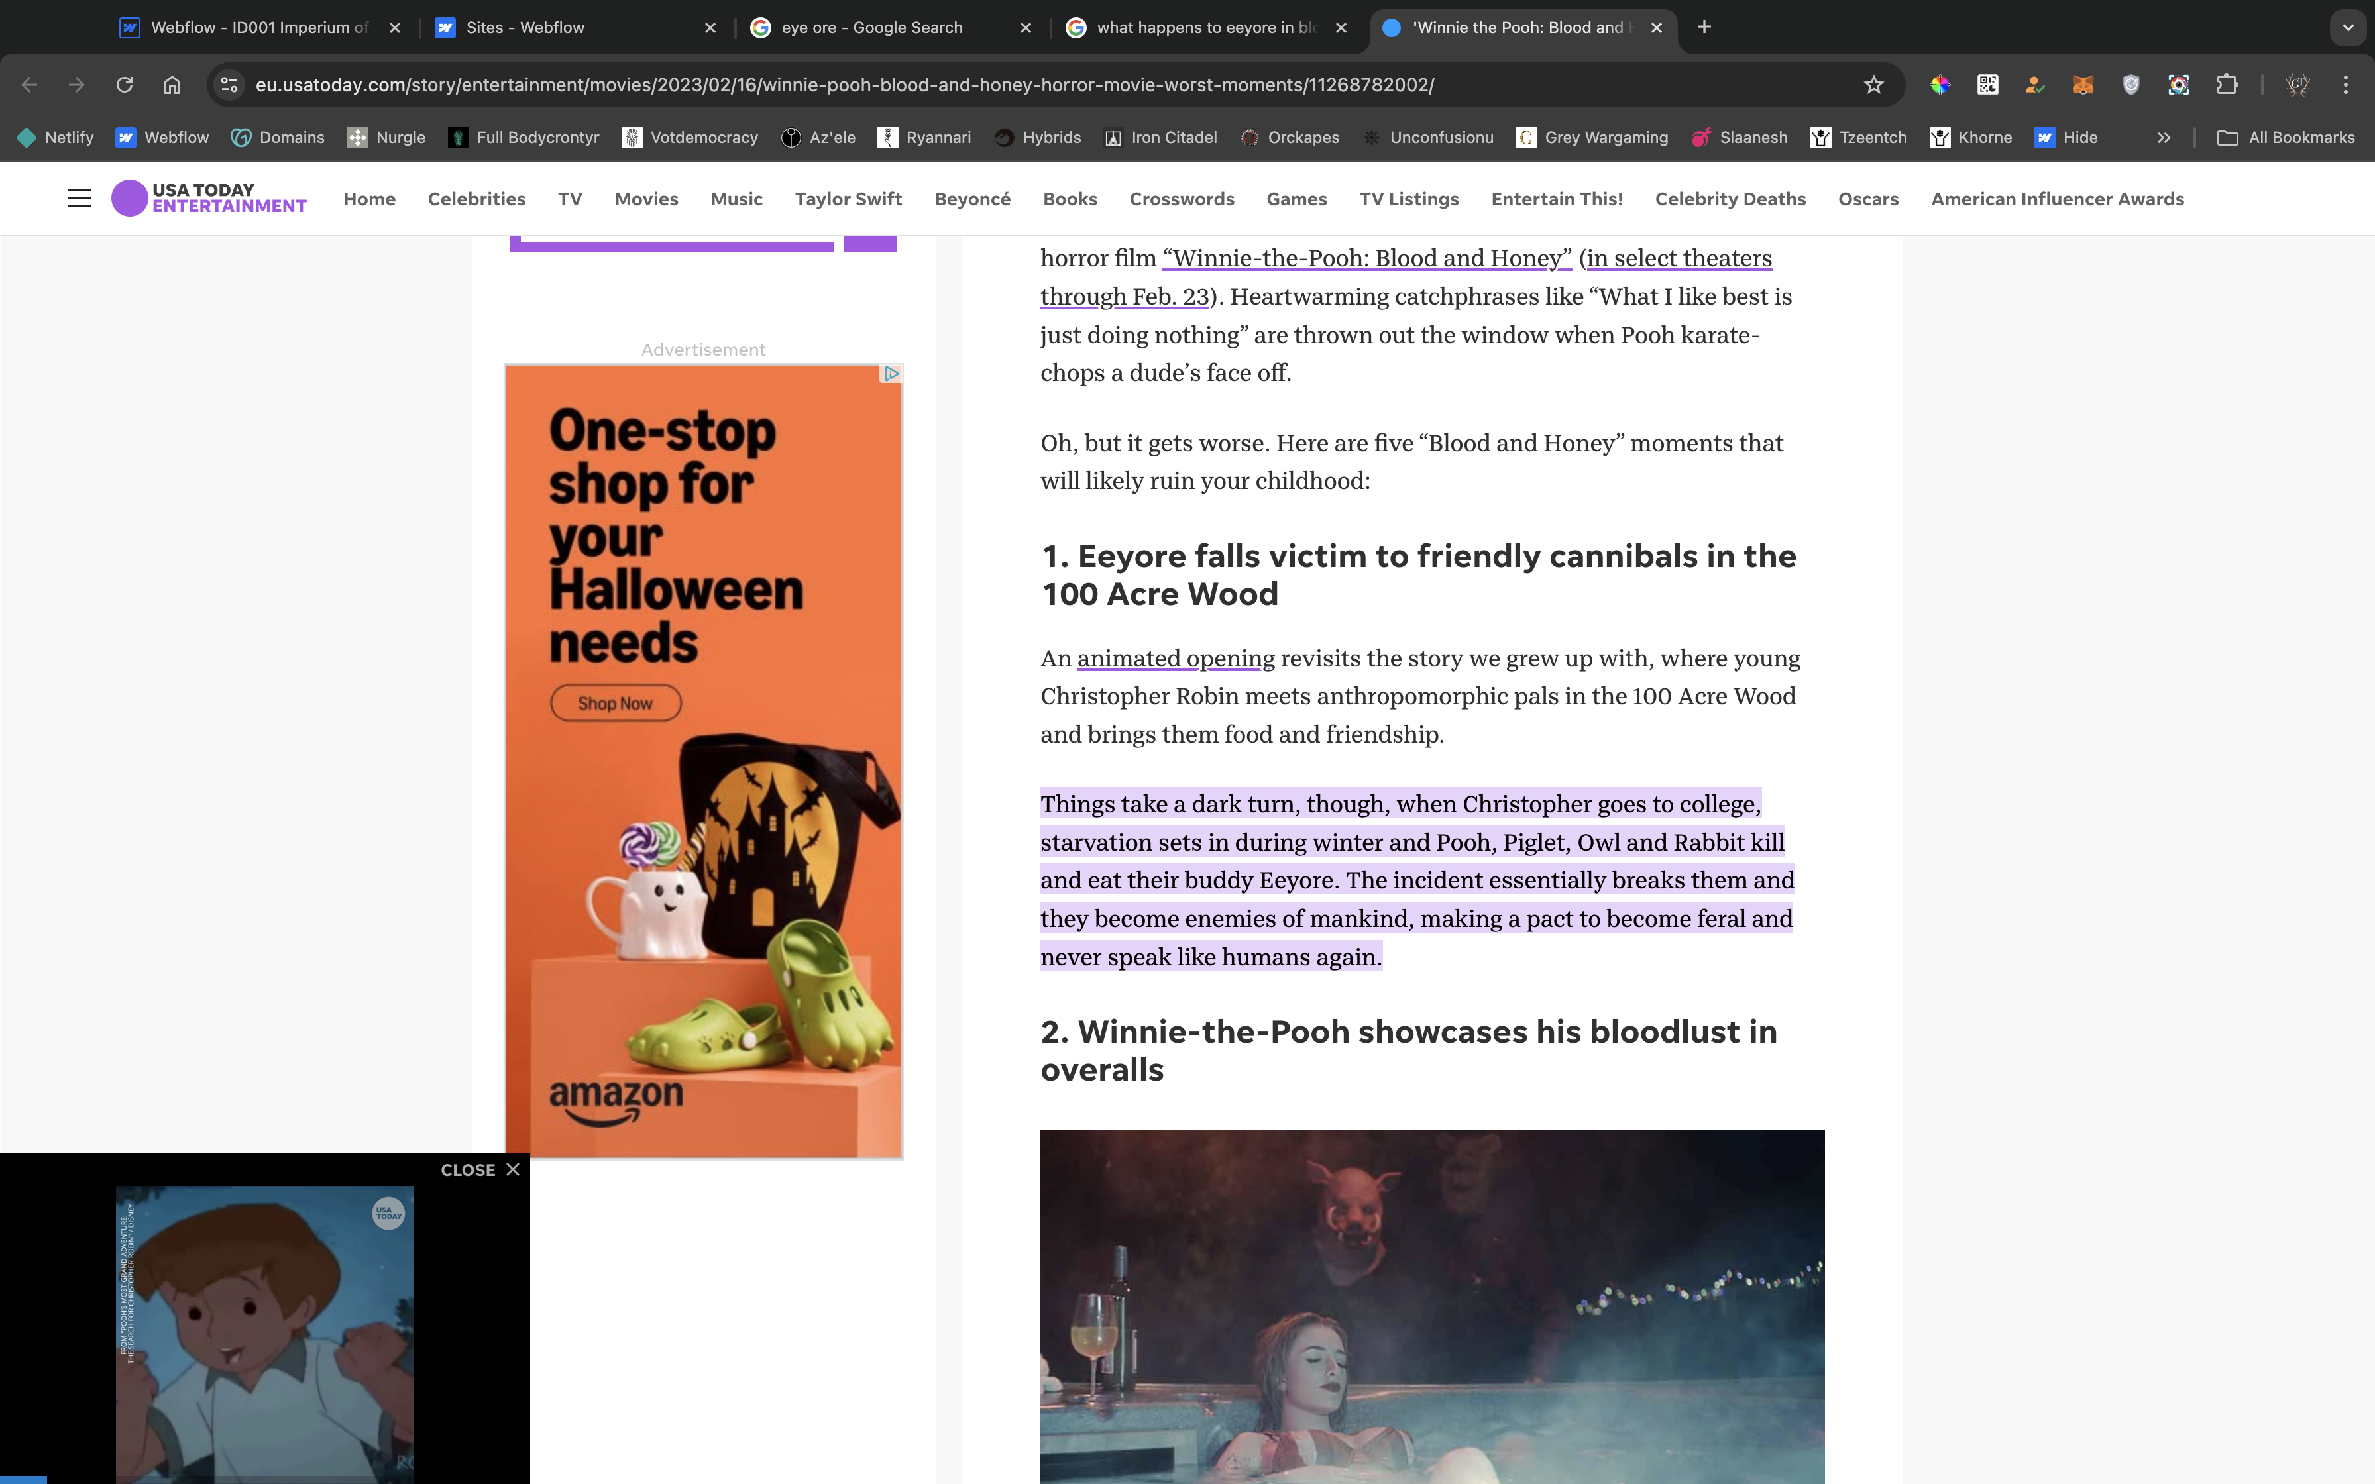Open Chrome three-dot menu

2346,84
